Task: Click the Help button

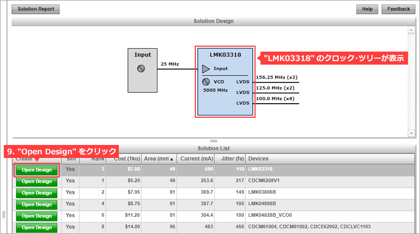Action: coord(367,9)
